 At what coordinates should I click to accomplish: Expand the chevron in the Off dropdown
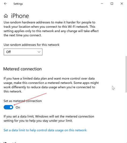point(39,52)
